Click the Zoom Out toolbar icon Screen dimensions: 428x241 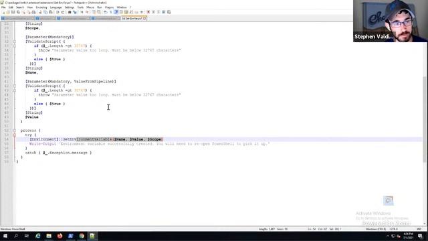tap(87, 12)
